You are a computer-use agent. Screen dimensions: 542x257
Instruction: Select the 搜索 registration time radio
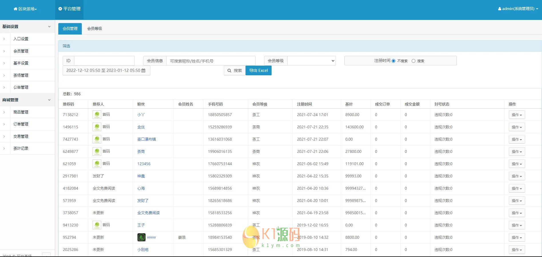click(x=413, y=61)
